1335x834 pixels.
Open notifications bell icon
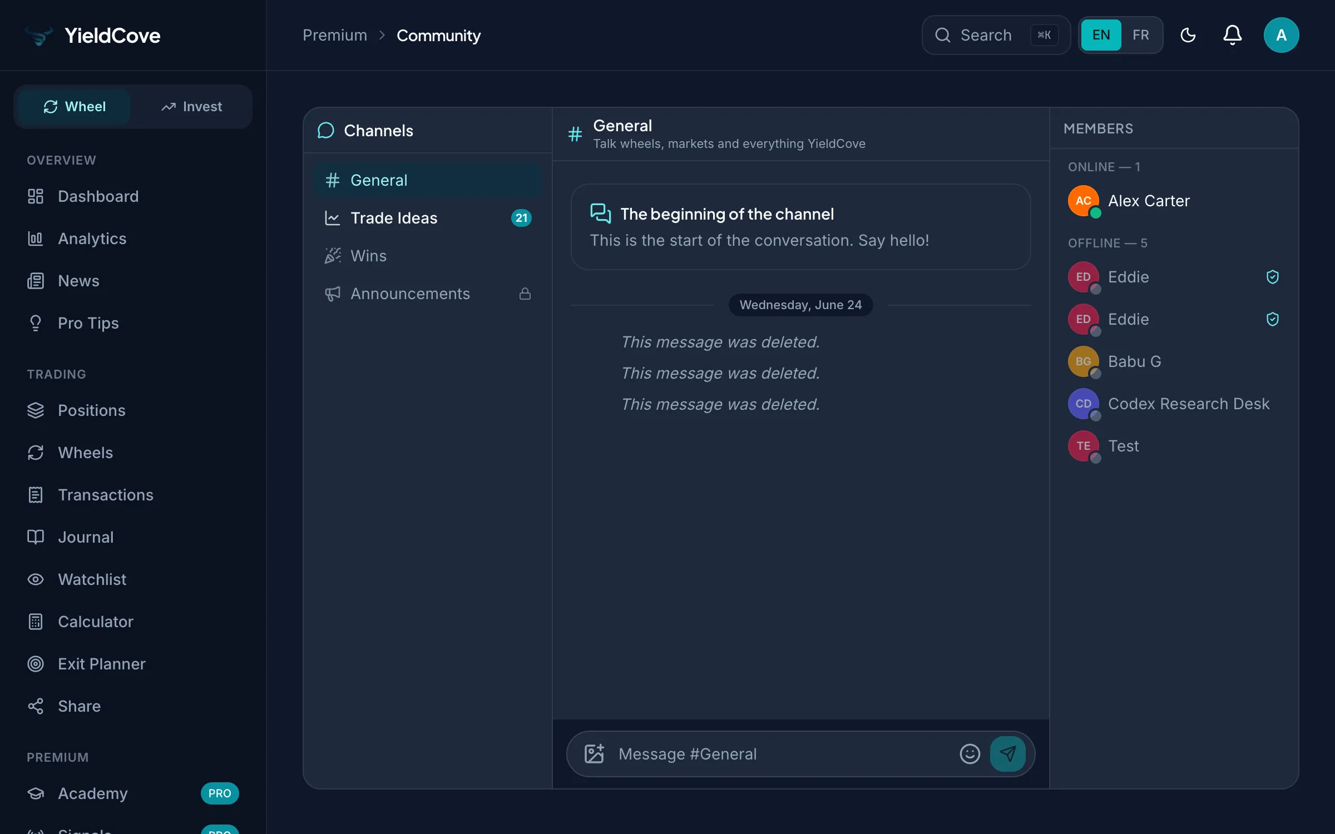click(x=1233, y=35)
